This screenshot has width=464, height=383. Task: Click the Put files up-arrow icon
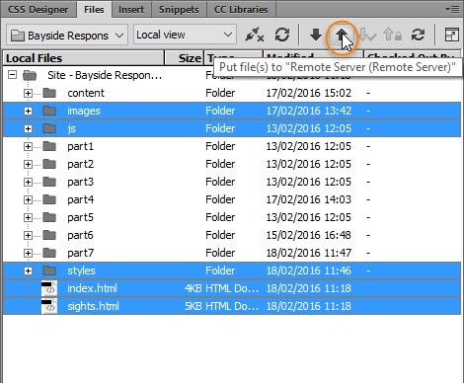coord(342,35)
